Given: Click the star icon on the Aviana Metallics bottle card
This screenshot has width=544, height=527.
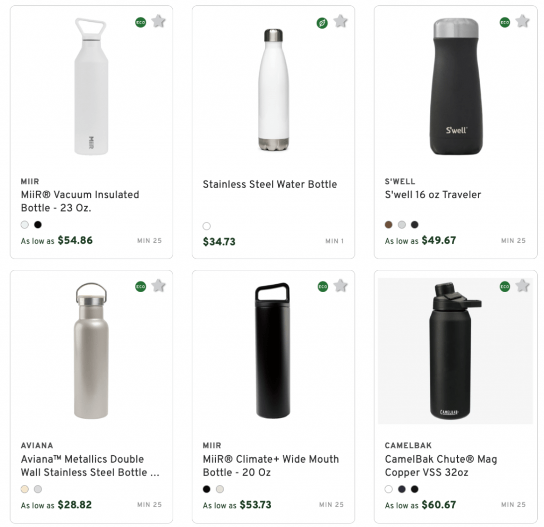Looking at the screenshot, I should 158,286.
